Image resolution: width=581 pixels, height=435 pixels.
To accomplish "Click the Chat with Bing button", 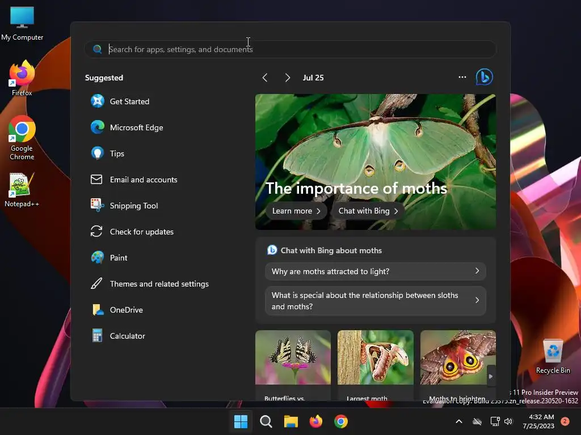I will click(x=368, y=211).
